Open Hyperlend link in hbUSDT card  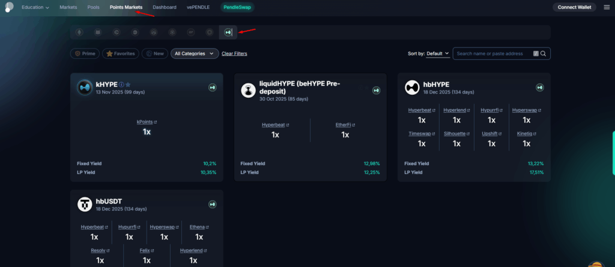pos(192,250)
